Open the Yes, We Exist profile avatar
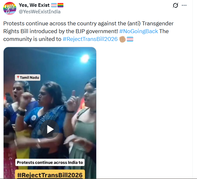This screenshot has height=179, width=197. point(10,8)
